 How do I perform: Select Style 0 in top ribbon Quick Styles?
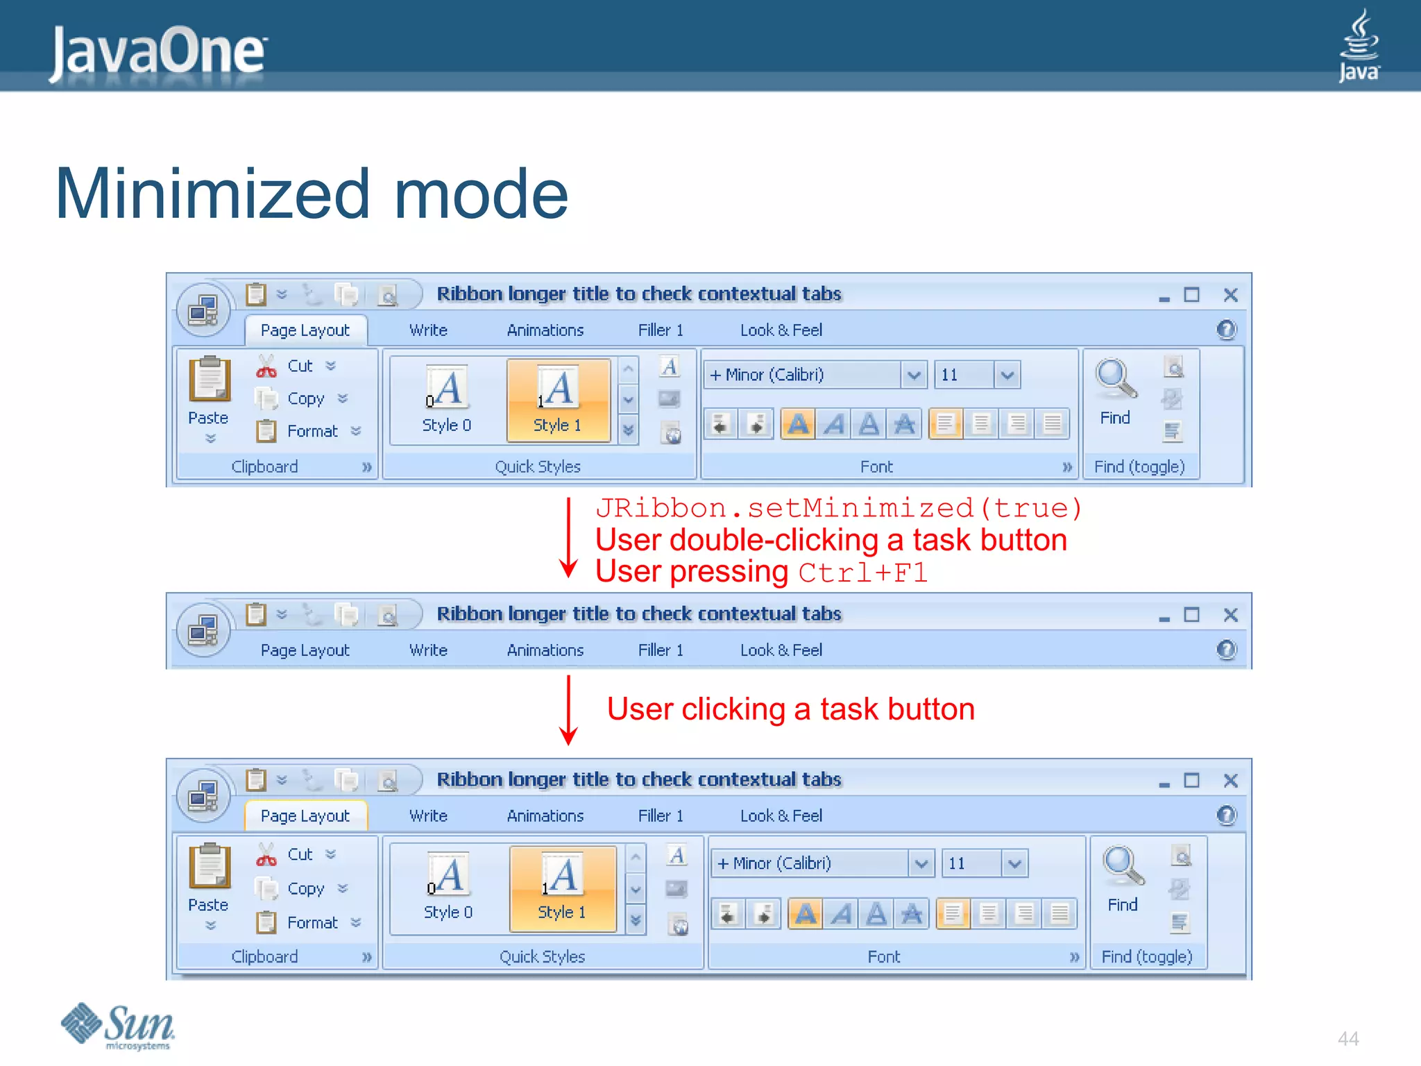tap(448, 400)
